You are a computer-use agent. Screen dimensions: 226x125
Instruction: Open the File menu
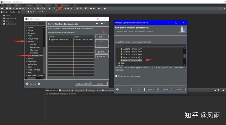point(3,5)
